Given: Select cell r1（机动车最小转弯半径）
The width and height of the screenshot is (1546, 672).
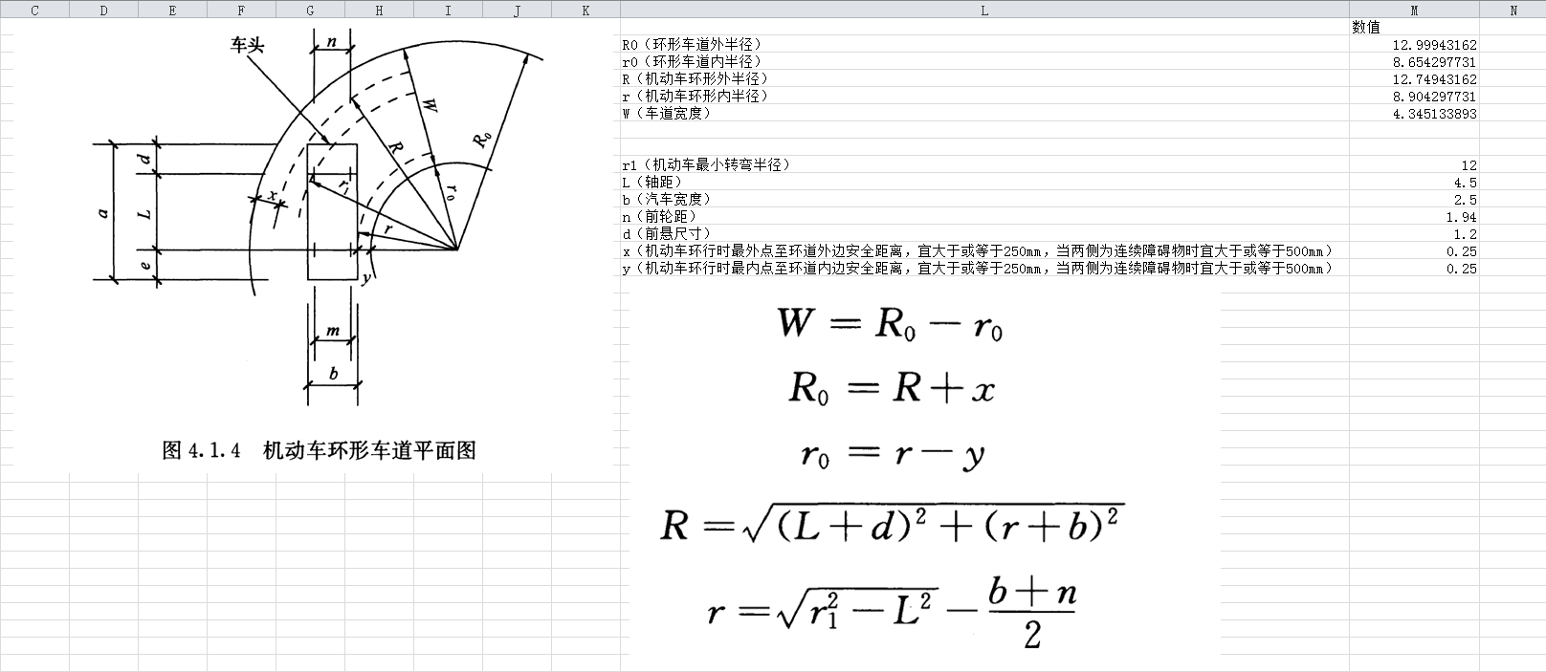Looking at the screenshot, I should 984,165.
